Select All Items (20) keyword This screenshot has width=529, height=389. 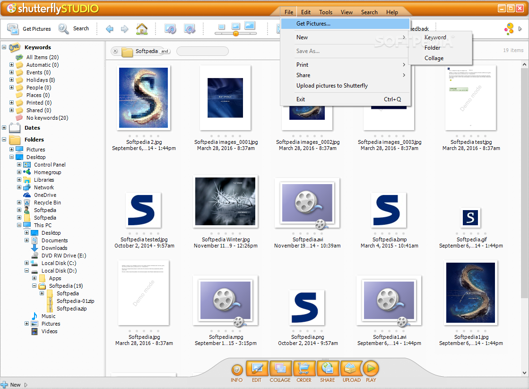(43, 57)
